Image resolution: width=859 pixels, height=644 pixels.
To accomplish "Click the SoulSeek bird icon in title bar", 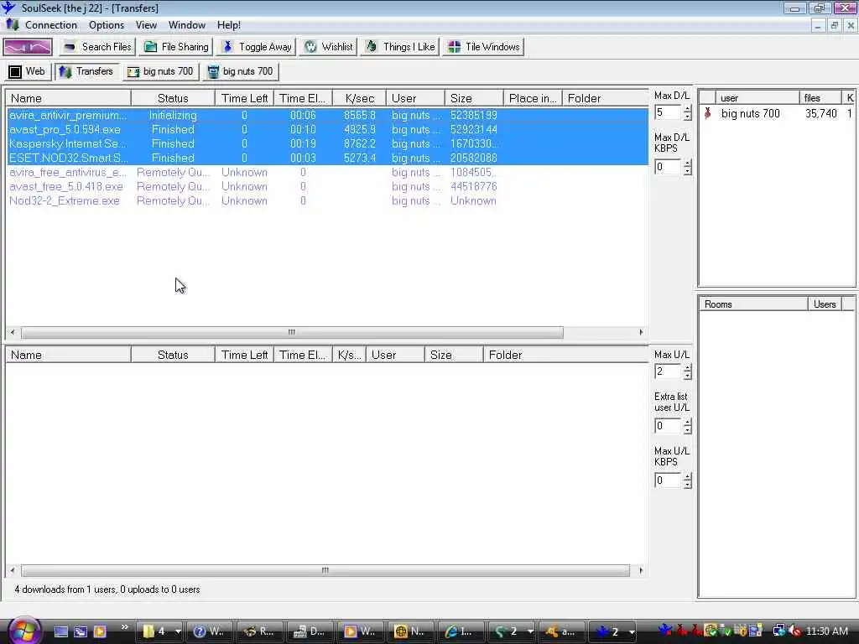I will coord(8,8).
